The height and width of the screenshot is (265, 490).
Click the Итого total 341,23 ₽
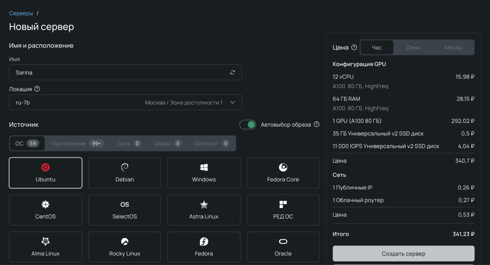(x=404, y=234)
